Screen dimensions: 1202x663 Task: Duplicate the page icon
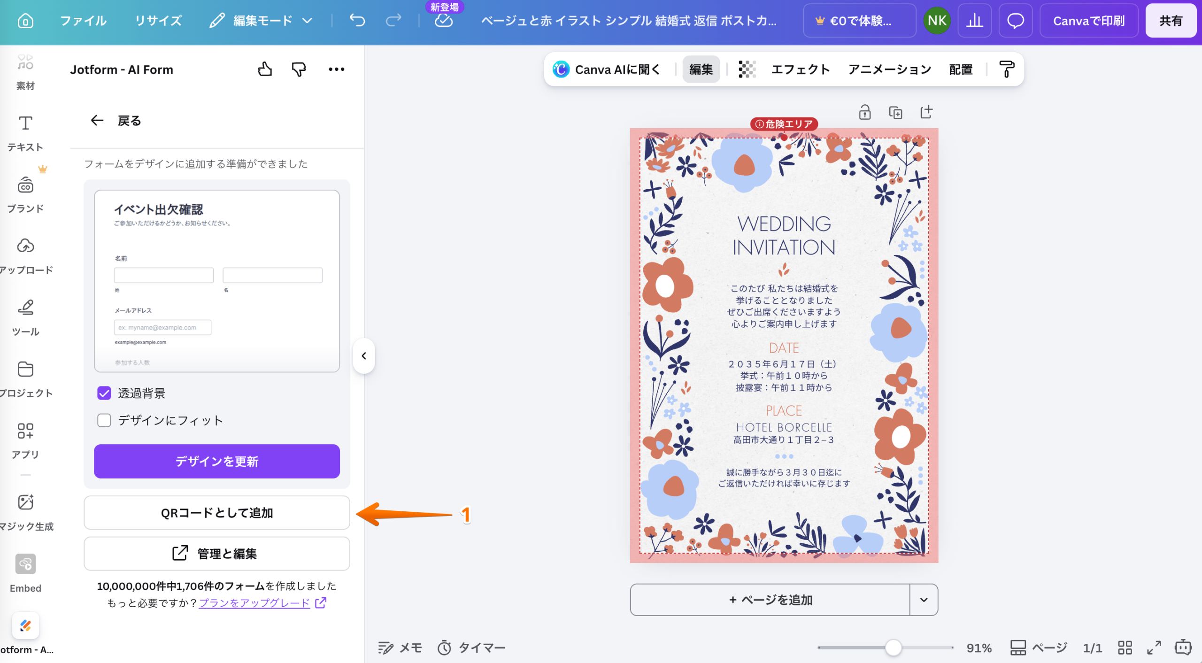895,113
